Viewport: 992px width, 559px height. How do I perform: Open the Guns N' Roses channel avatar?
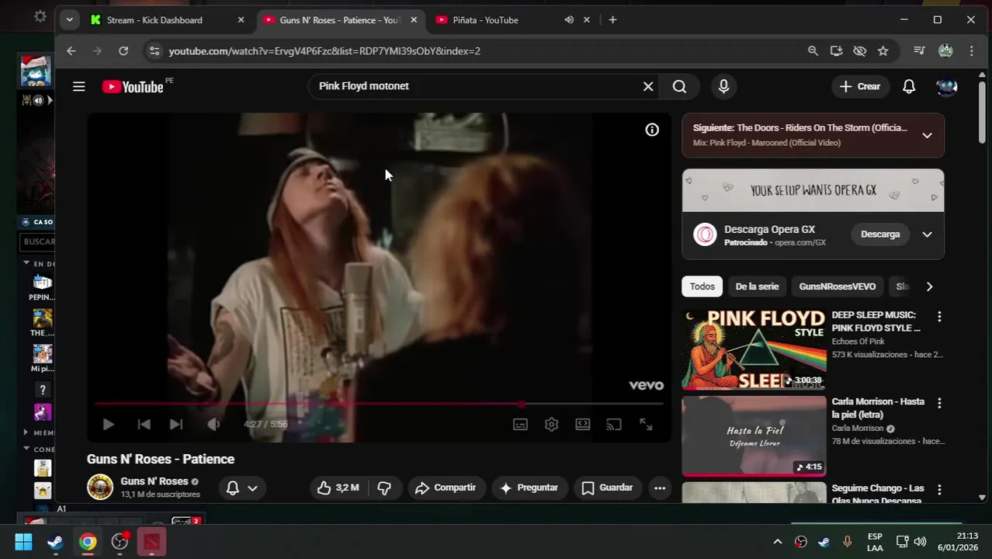pyautogui.click(x=99, y=487)
